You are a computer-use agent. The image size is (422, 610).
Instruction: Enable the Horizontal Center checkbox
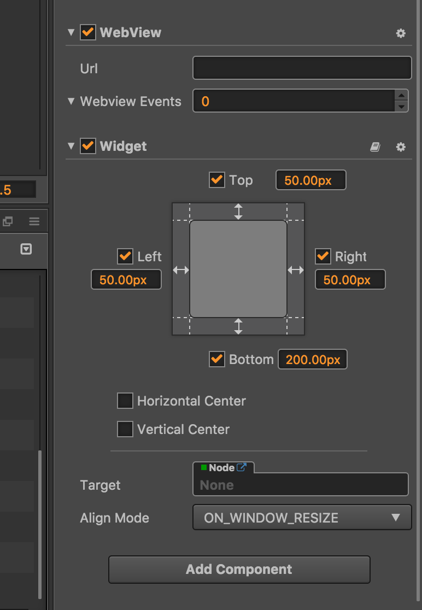click(125, 401)
